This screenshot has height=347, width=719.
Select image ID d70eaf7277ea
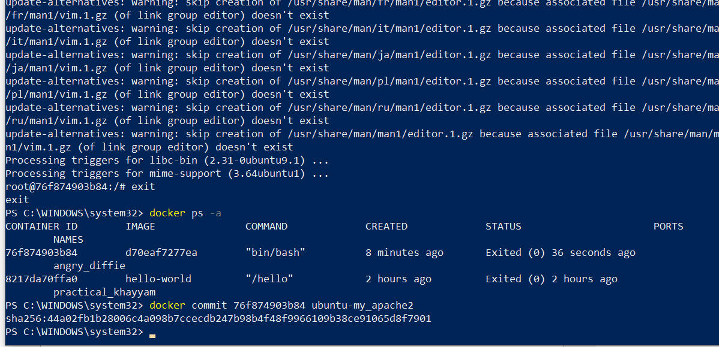tap(161, 253)
